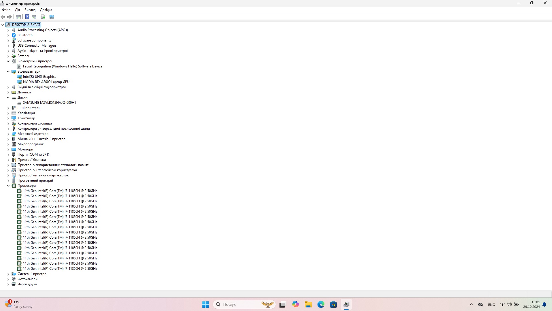Viewport: 552px width, 311px height.
Task: Expand the Системні пристрої category
Action: [8, 274]
